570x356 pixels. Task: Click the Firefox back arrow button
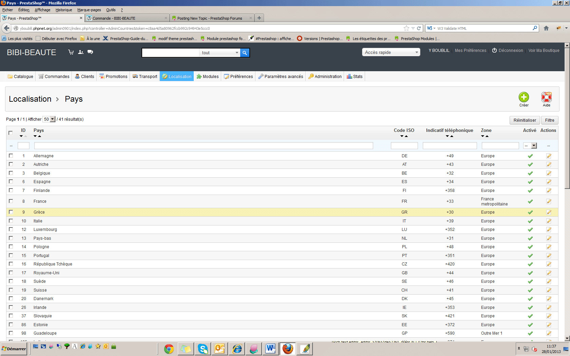[6, 28]
